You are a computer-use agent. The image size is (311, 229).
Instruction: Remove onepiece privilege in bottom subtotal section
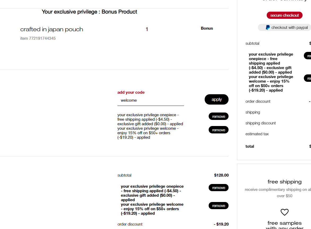[x=218, y=188]
